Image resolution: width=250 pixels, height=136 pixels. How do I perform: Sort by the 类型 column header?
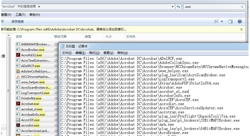pos(88,37)
